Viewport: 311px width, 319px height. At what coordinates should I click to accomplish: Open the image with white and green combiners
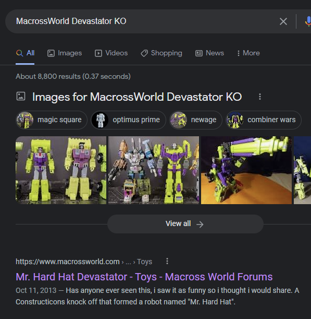[x=154, y=170]
